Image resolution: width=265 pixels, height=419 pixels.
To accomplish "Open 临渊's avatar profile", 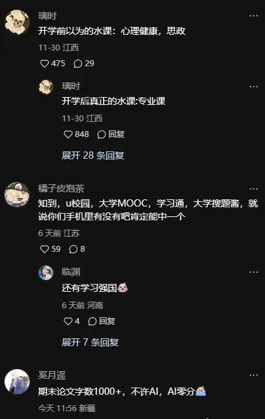I will point(46,273).
